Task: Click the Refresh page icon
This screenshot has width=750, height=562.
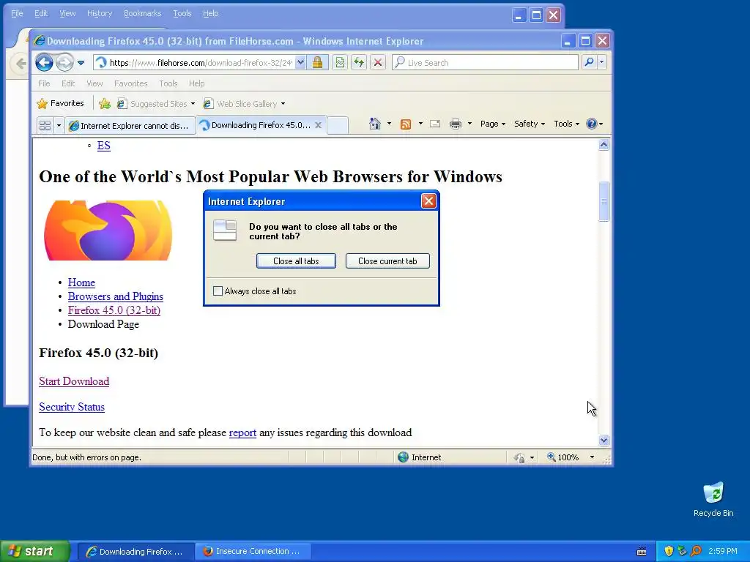Action: click(359, 62)
